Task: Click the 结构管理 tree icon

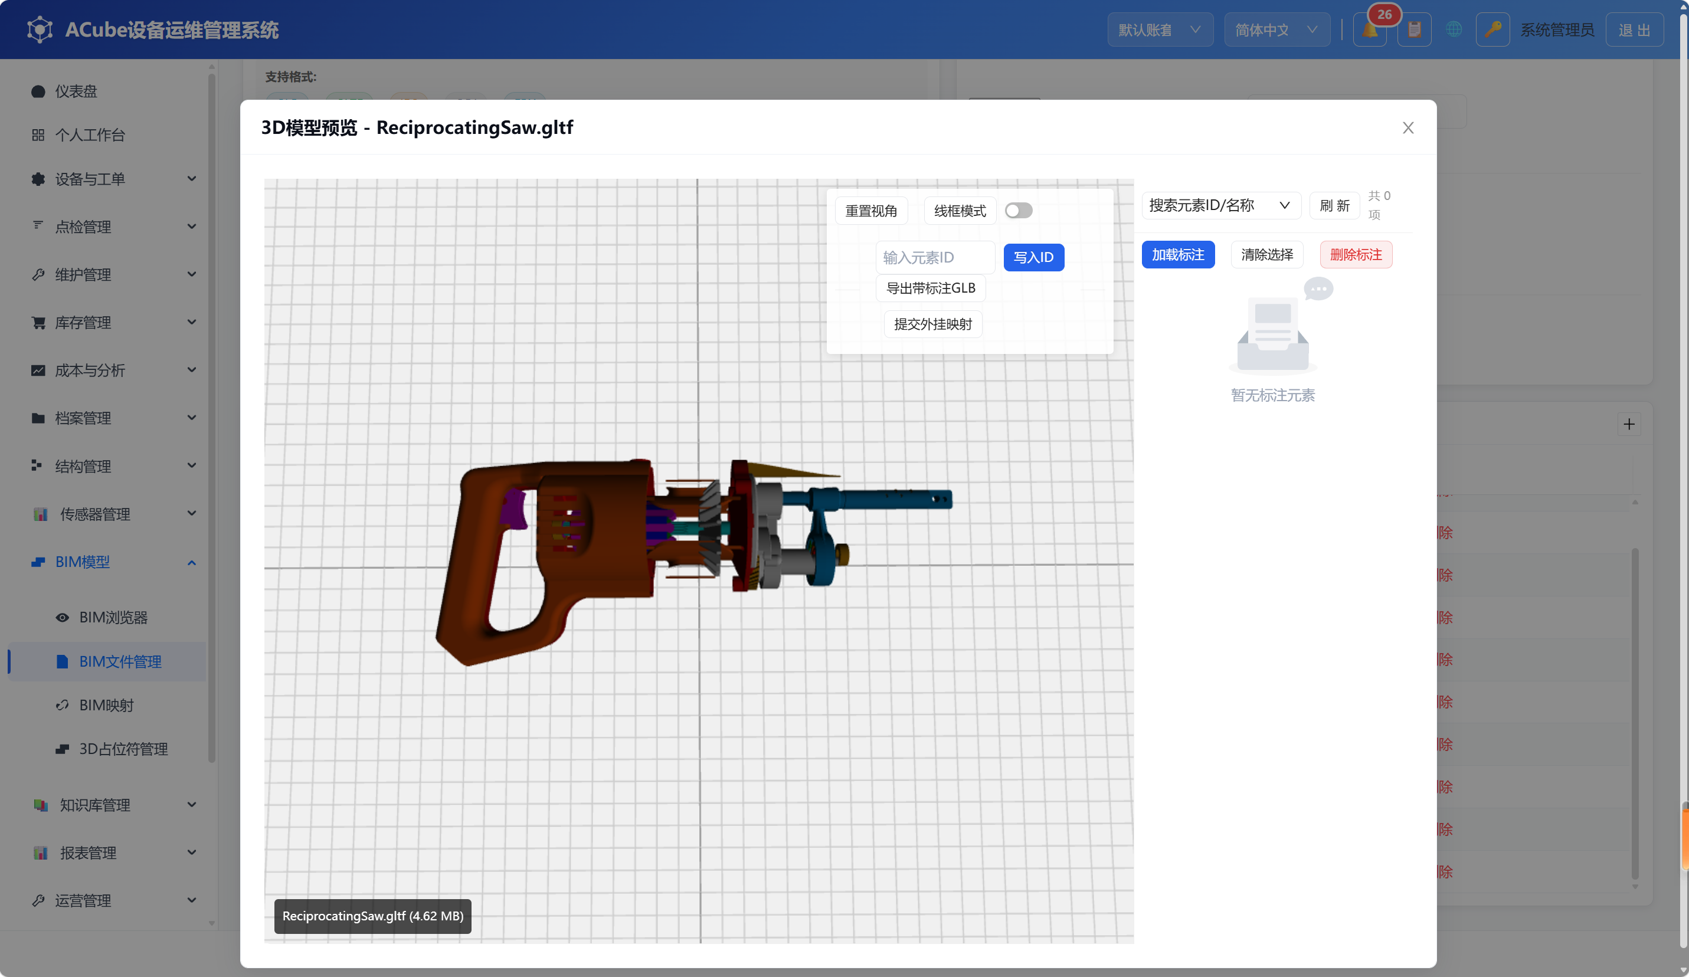Action: pos(37,465)
